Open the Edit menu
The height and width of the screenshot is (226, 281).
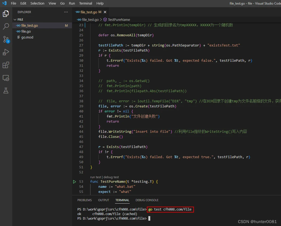[x=23, y=3]
